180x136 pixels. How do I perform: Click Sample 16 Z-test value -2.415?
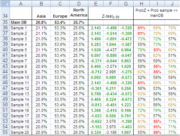[x=111, y=110]
